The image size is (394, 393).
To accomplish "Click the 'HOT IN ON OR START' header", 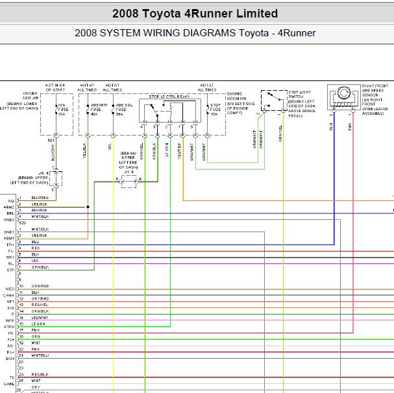I will (55, 88).
